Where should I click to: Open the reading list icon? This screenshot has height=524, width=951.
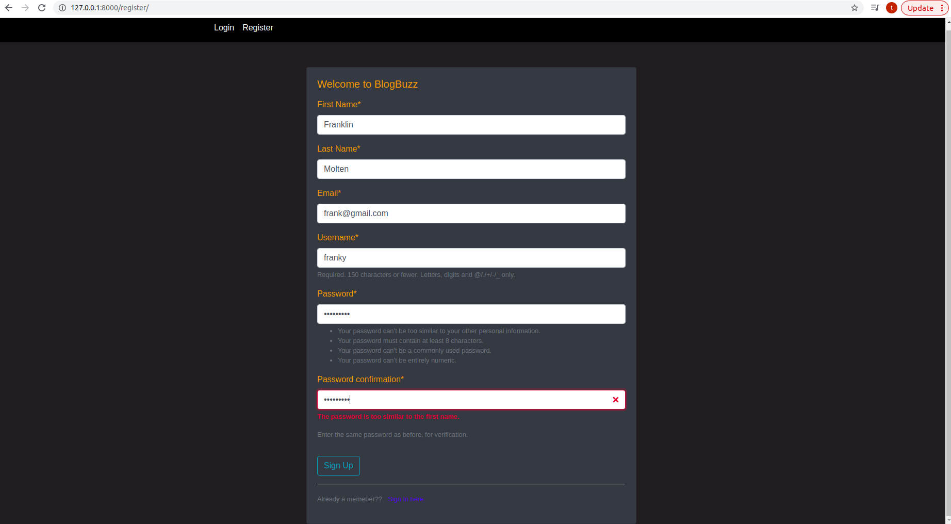tap(875, 8)
